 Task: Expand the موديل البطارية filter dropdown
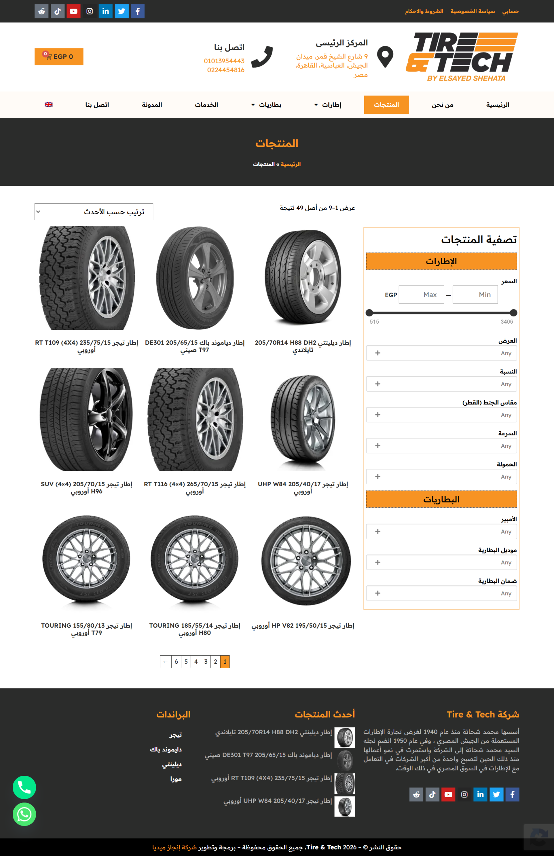pyautogui.click(x=441, y=562)
